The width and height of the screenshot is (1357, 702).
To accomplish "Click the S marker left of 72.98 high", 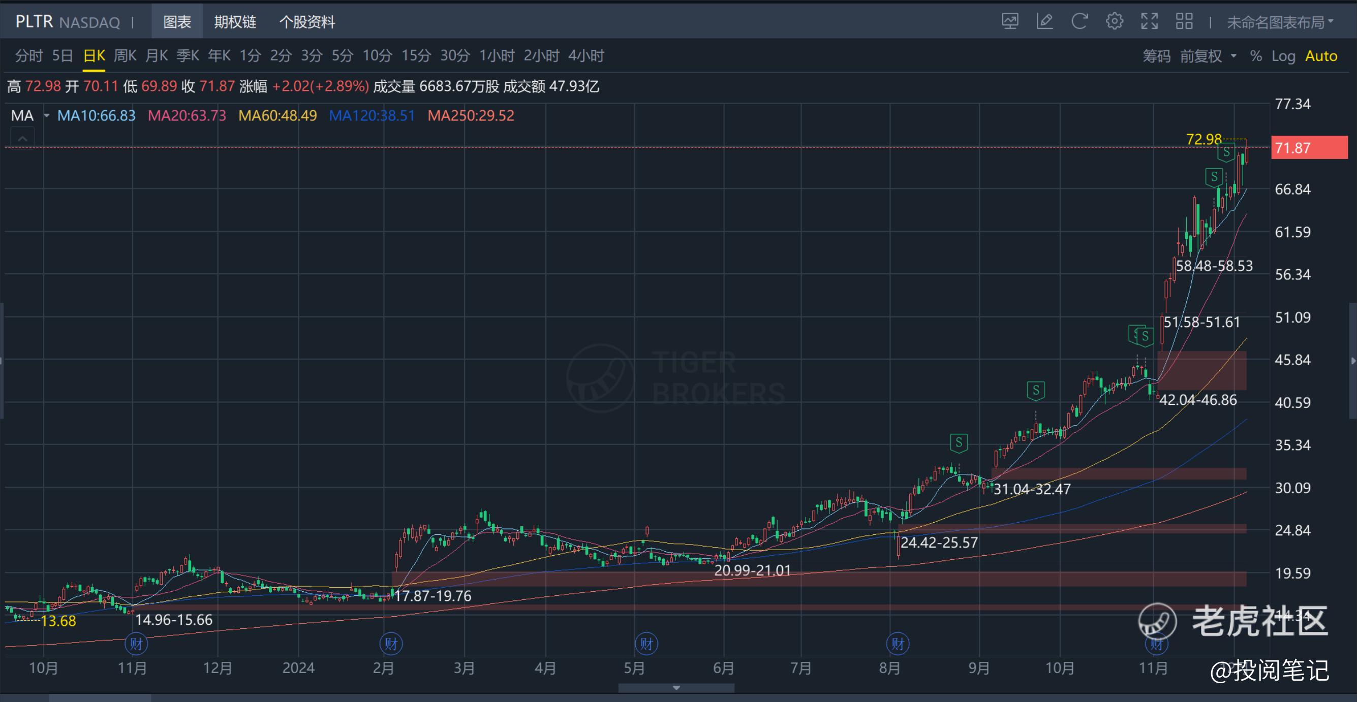I will 1226,152.
